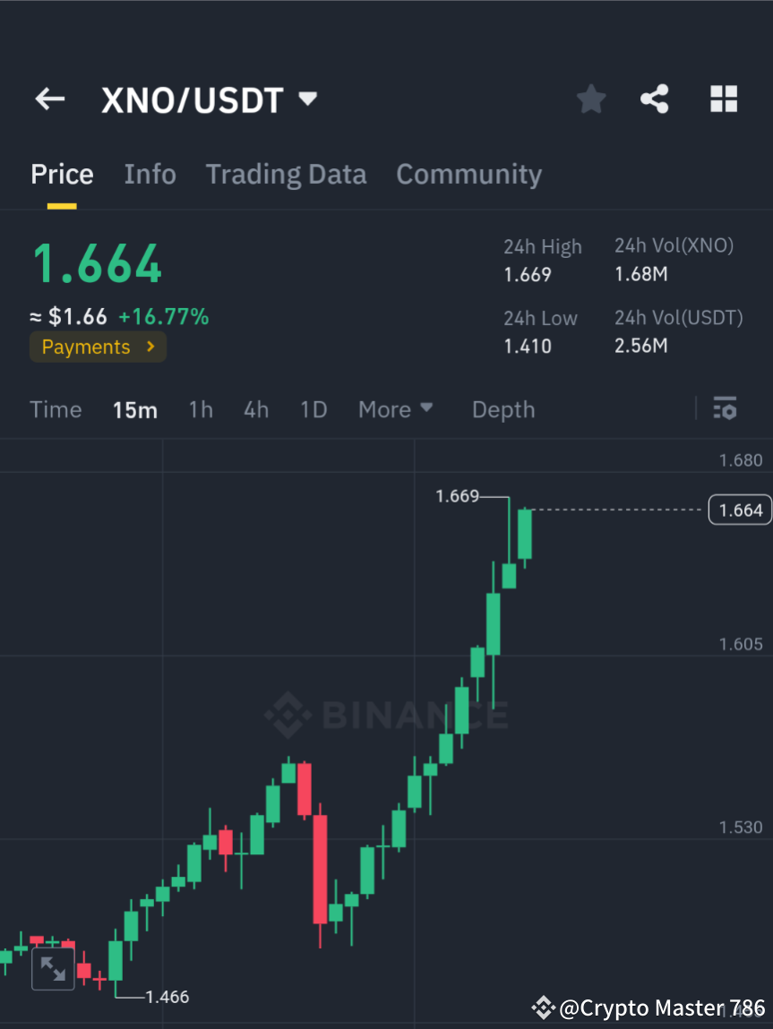The image size is (773, 1029).
Task: Select the 1D timeframe
Action: pyautogui.click(x=313, y=409)
